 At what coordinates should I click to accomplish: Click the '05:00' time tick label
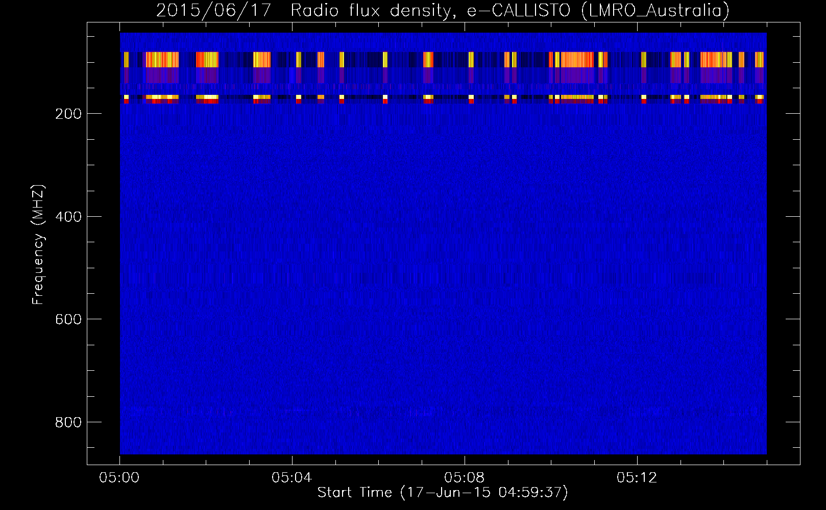pyautogui.click(x=120, y=478)
